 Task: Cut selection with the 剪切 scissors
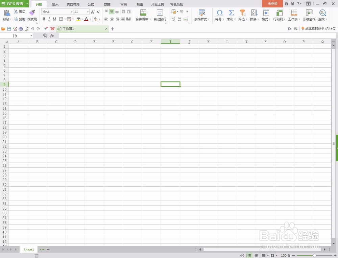click(20, 11)
